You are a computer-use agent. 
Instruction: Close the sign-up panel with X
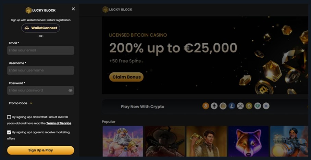pos(73,9)
